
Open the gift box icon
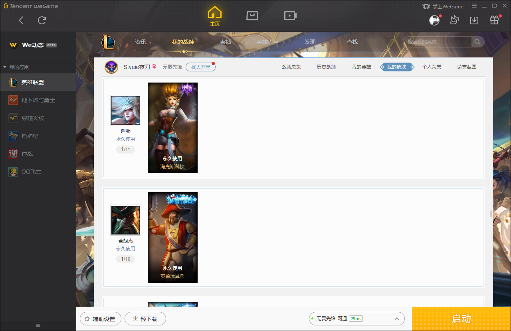tap(494, 20)
